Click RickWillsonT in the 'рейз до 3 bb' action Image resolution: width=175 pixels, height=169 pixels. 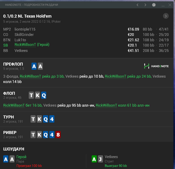point(30,76)
